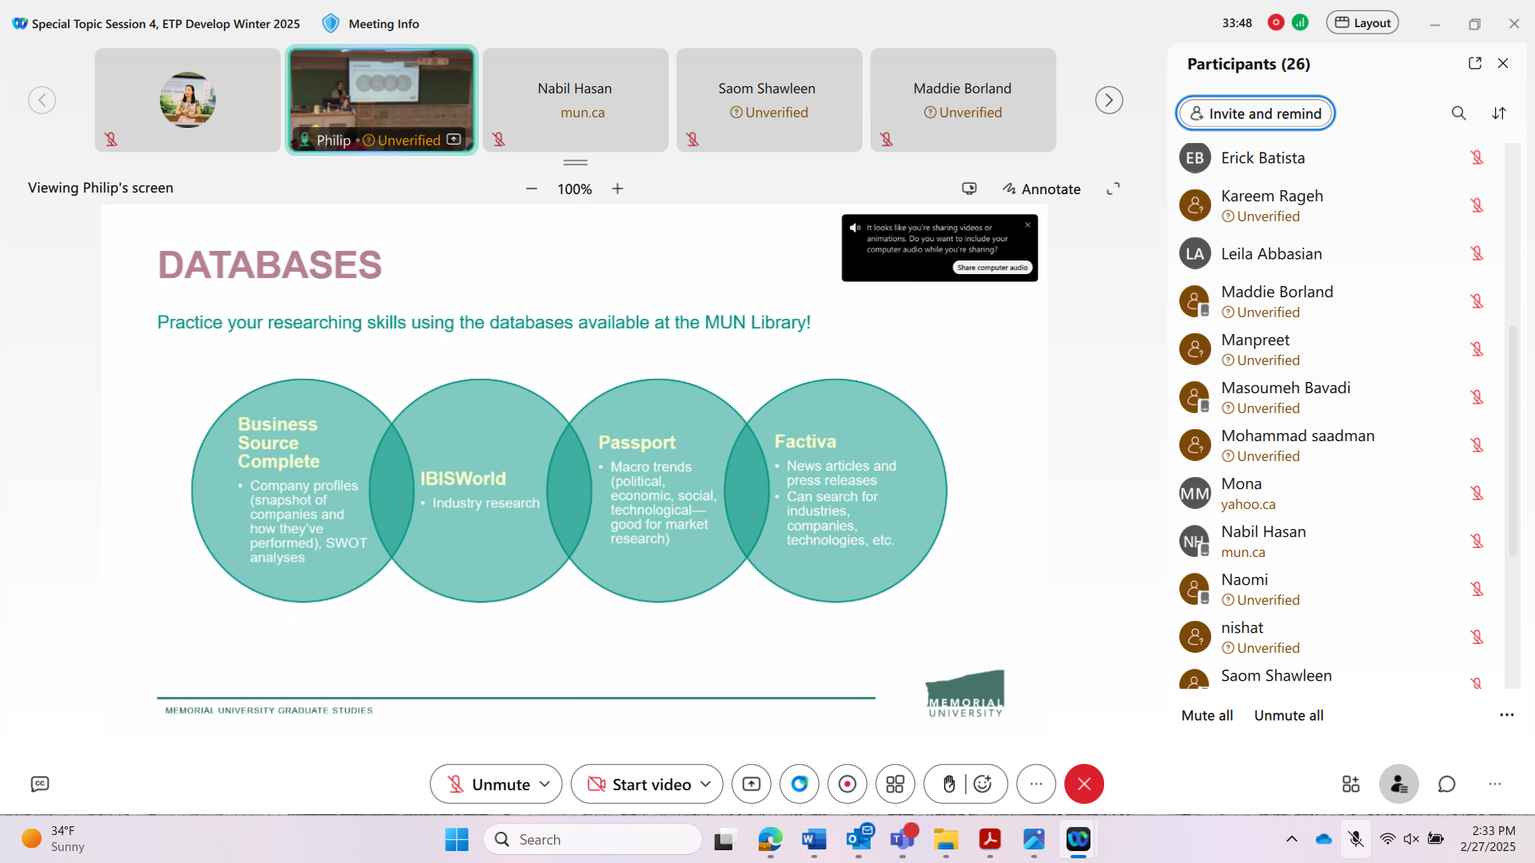Open Outlook from taskbar
The image size is (1535, 863).
(859, 839)
